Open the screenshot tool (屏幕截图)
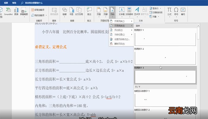This screenshot has height=119, width=208. click(24, 11)
